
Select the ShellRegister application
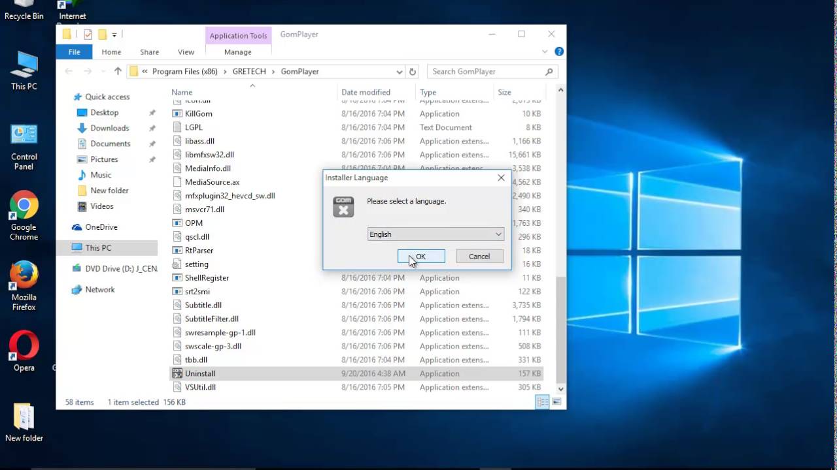(x=207, y=278)
